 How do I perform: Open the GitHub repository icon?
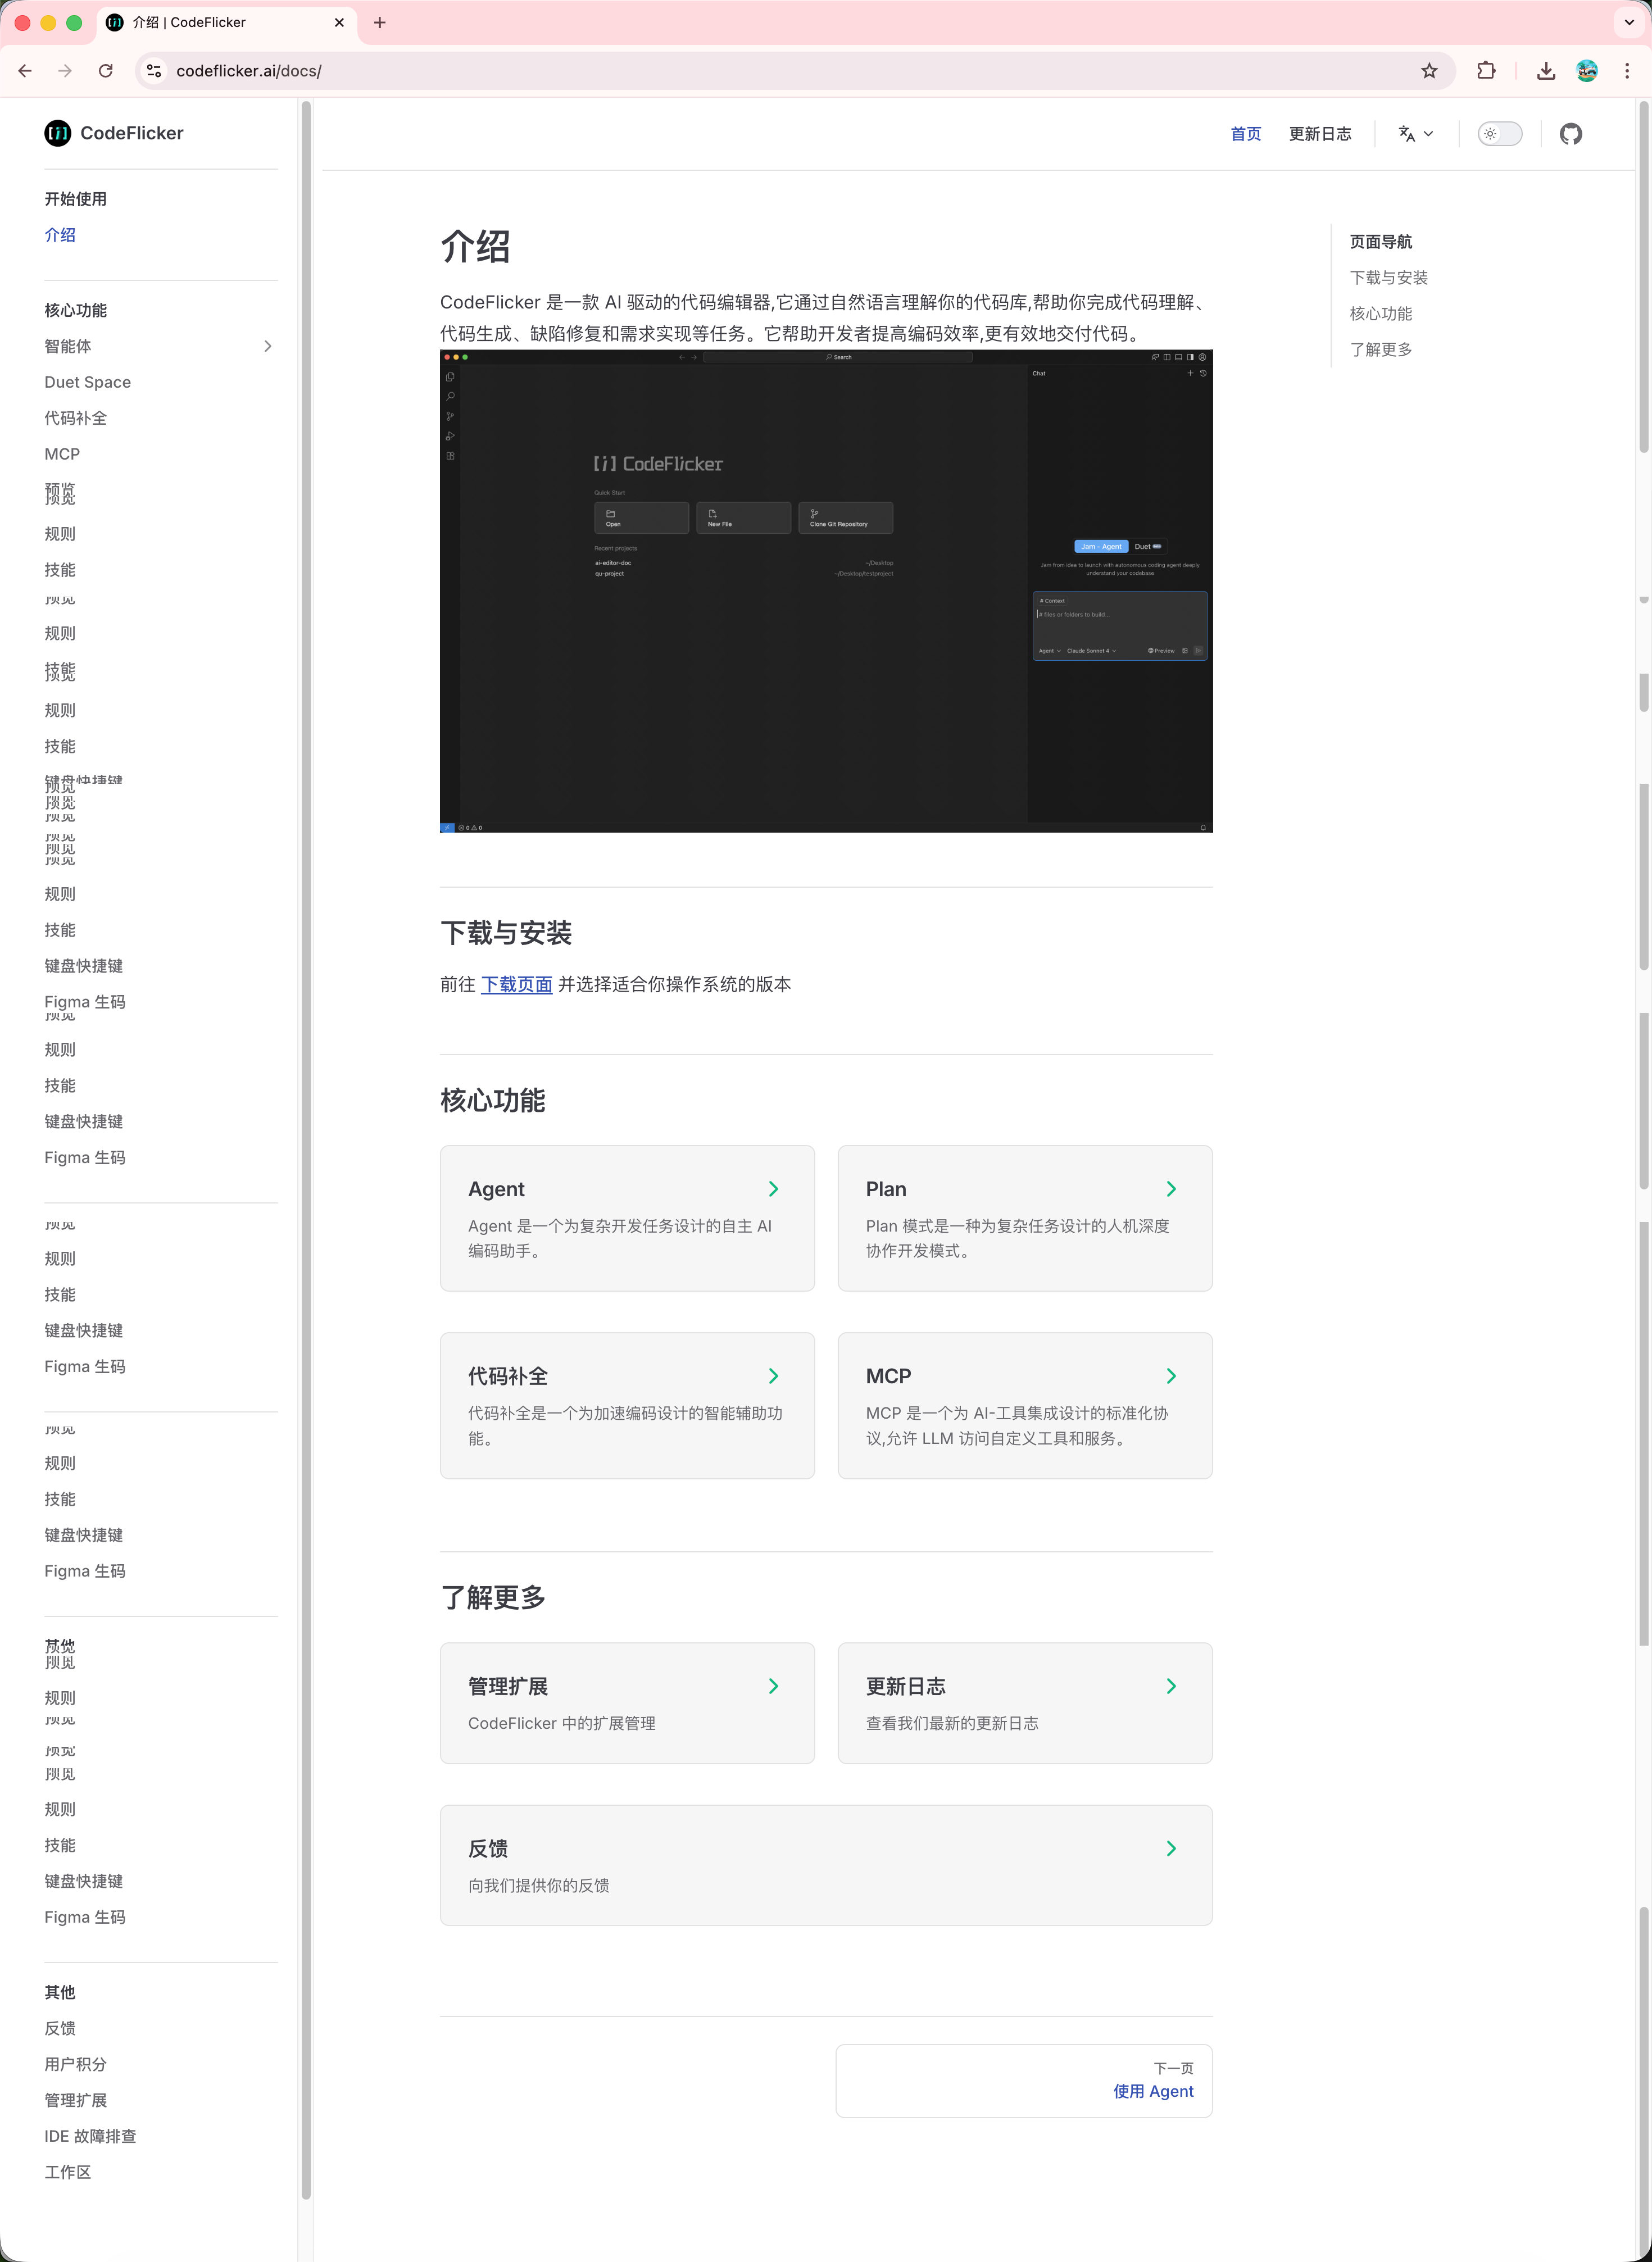point(1570,134)
